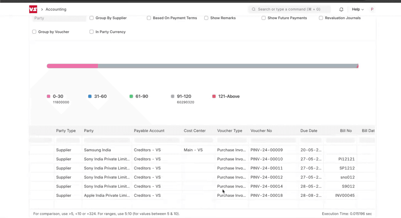Screen dimensions: 401x218
Task: Toggle the 91-120 legend swatch
Action: [173, 96]
